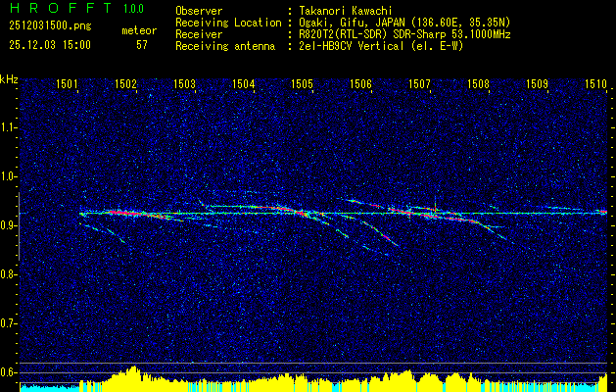Image resolution: width=616 pixels, height=392 pixels.
Task: Click the Observer name Takanori Kawachi
Action: pos(345,11)
